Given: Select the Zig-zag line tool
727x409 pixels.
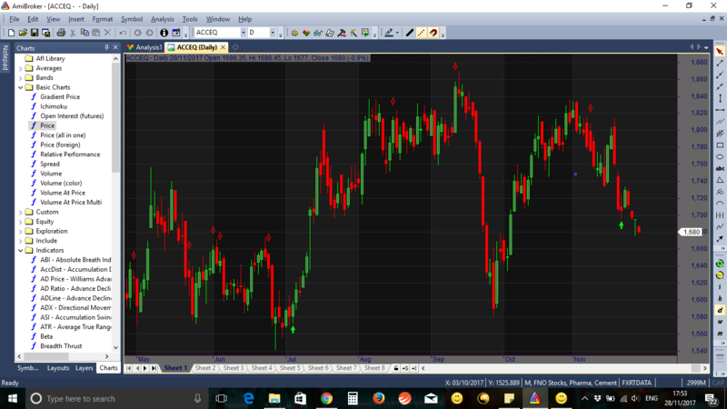Looking at the screenshot, I should 720,226.
